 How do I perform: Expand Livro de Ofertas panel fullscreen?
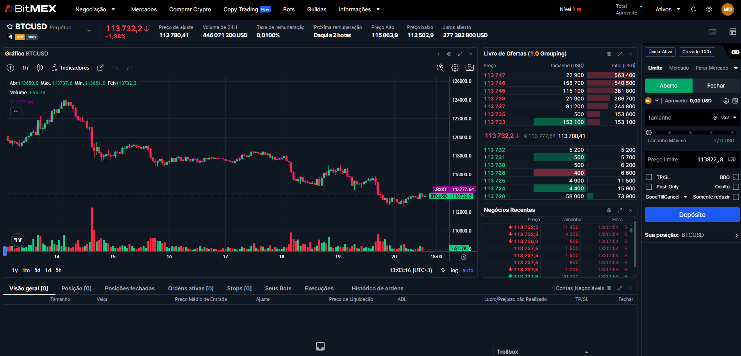pos(620,54)
